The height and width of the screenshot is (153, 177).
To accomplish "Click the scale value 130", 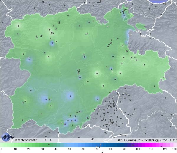I will pyautogui.click(x=175, y=149).
